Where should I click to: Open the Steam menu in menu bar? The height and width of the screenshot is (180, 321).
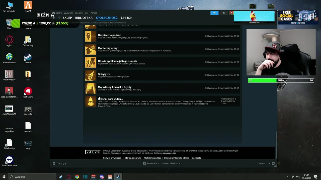coord(59,13)
